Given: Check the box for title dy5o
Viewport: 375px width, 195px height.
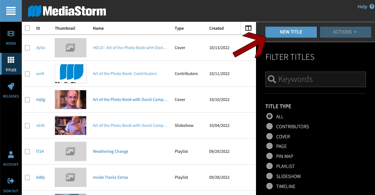Looking at the screenshot, I should (x=27, y=48).
